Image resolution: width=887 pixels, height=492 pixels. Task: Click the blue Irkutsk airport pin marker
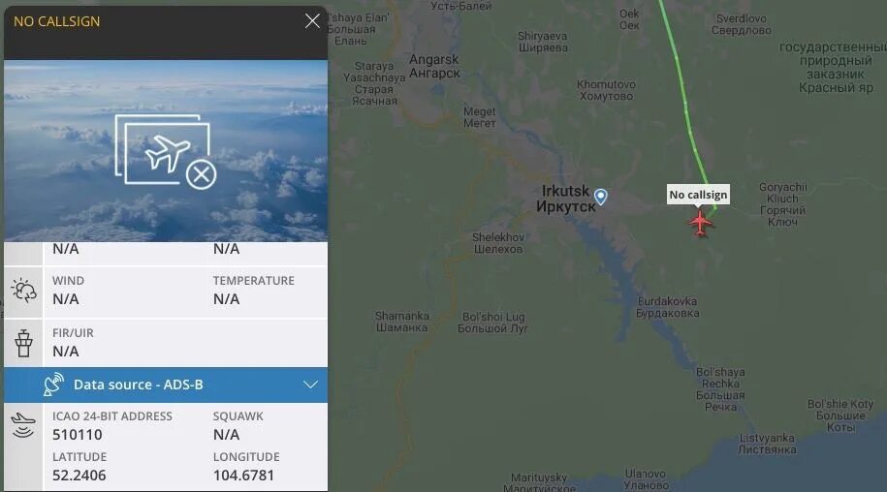600,197
